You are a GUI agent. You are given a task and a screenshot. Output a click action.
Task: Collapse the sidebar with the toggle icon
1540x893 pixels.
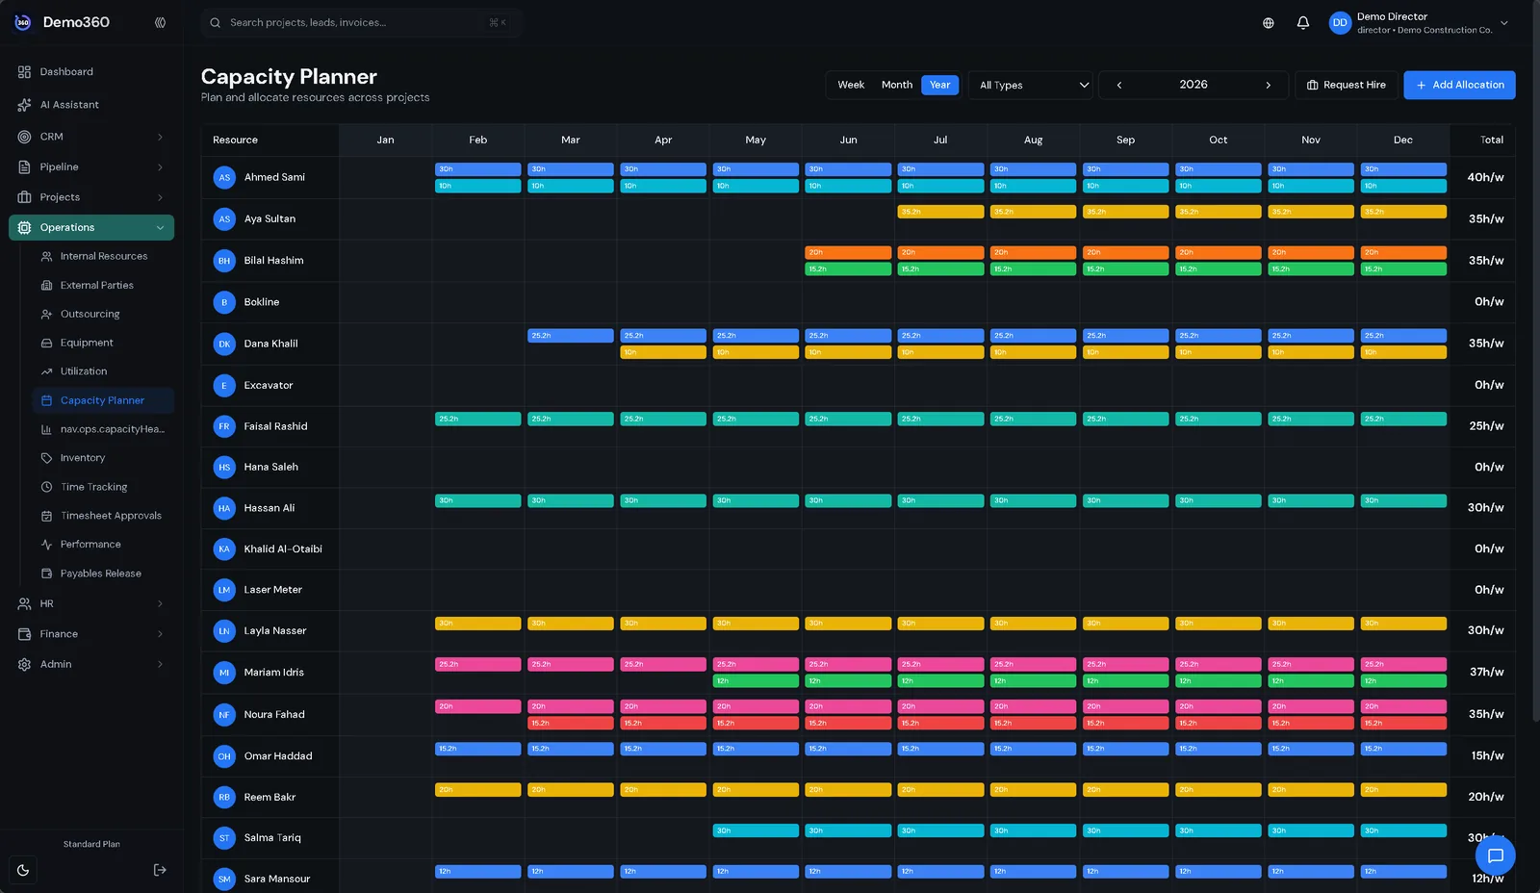pyautogui.click(x=160, y=22)
